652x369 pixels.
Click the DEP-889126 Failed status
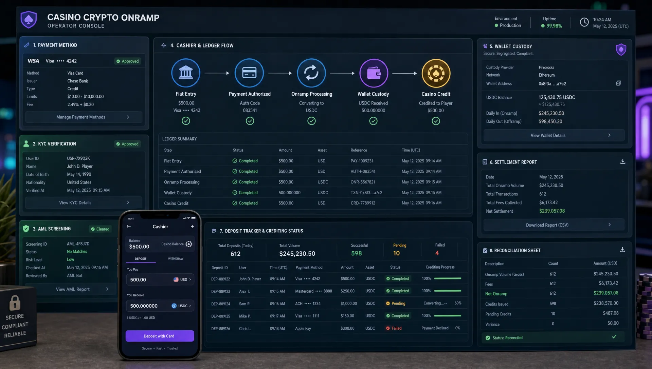click(x=394, y=328)
